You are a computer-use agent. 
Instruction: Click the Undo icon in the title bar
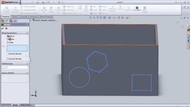(48, 2)
